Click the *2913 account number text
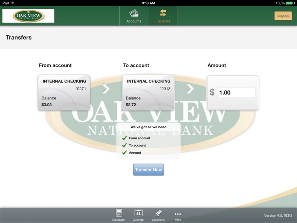 (165, 89)
